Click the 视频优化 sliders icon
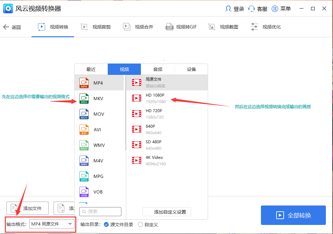The width and height of the screenshot is (333, 234). point(254,27)
